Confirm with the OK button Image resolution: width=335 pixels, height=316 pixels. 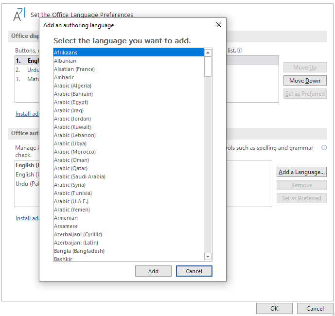point(274,309)
